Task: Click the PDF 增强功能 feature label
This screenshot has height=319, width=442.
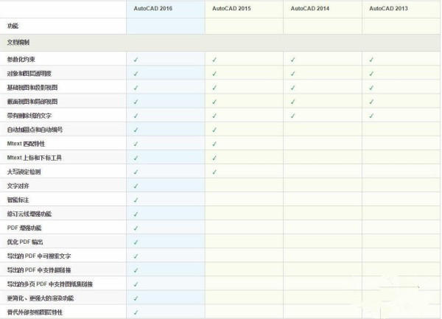Action: (24, 228)
